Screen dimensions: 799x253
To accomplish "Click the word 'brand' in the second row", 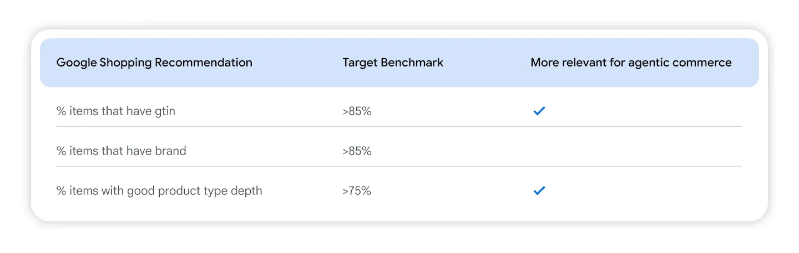I will tap(171, 151).
